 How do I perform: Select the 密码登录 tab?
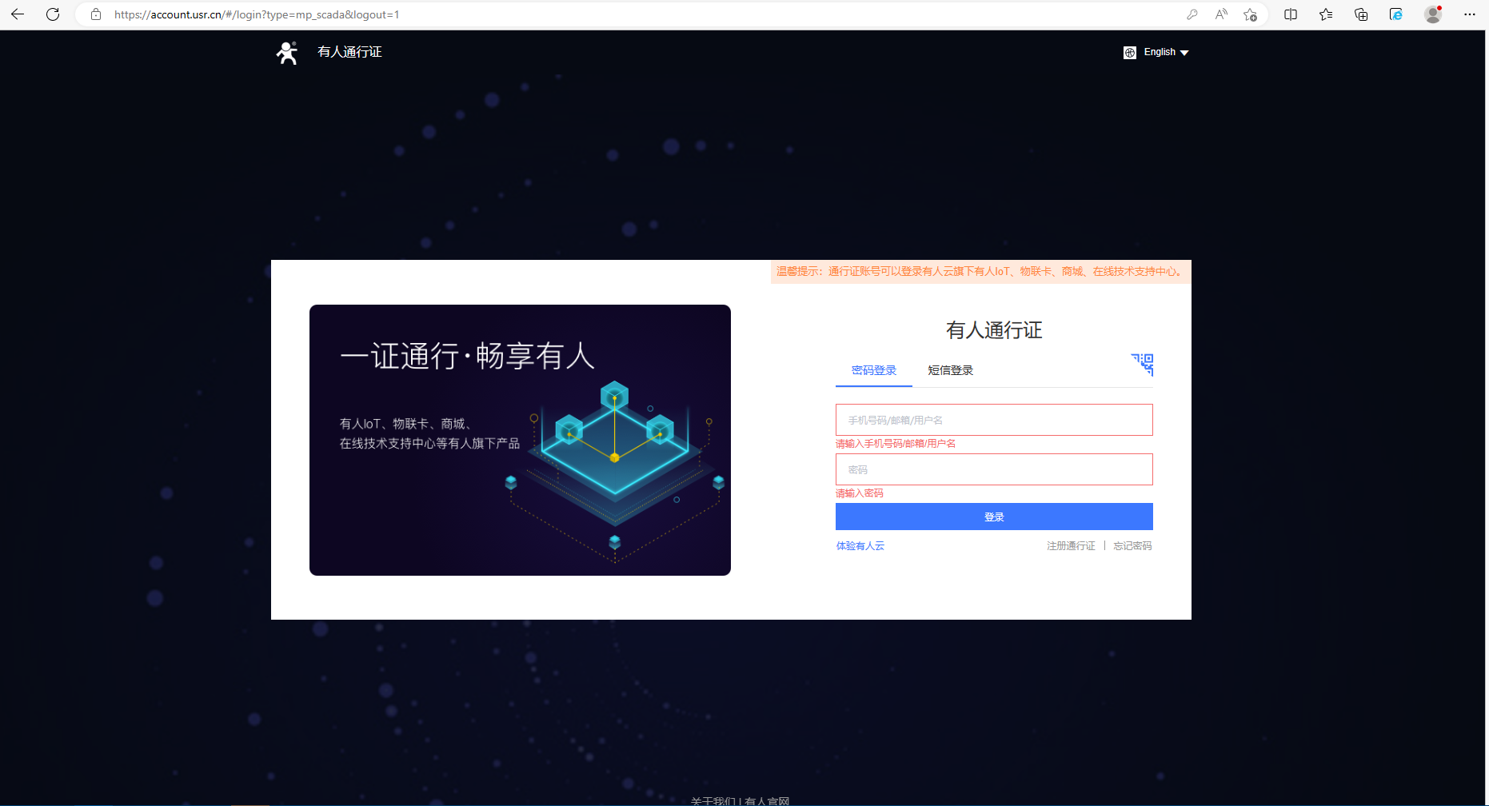point(874,370)
